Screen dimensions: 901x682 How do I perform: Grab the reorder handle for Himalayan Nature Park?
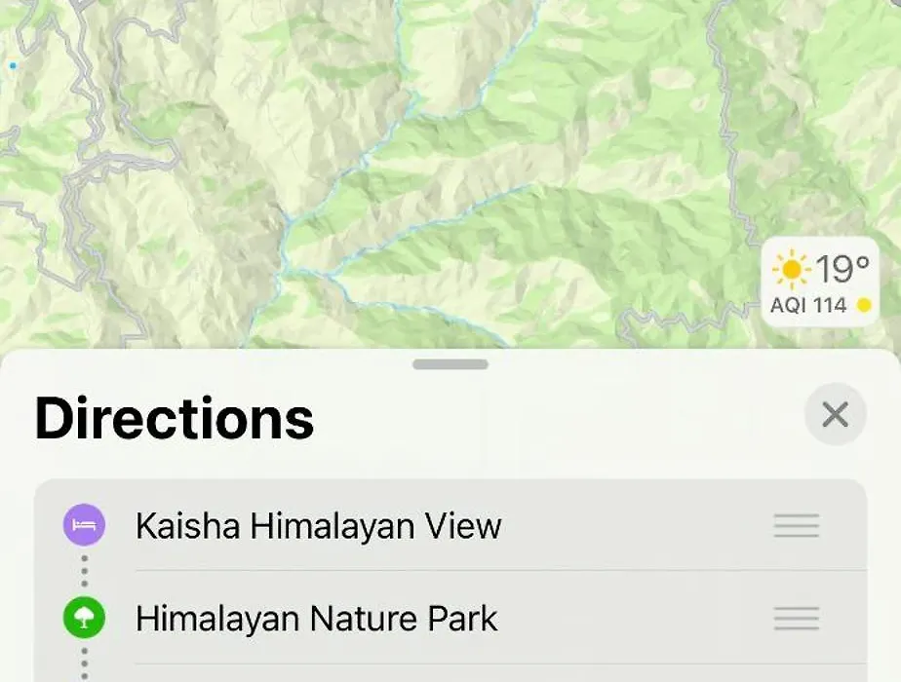(796, 619)
